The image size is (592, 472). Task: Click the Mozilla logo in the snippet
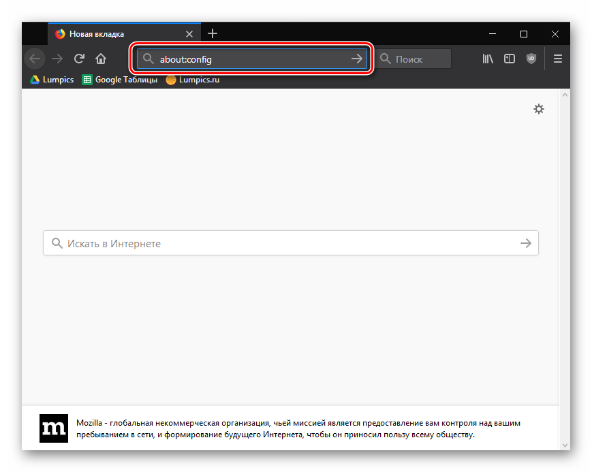pos(54,428)
